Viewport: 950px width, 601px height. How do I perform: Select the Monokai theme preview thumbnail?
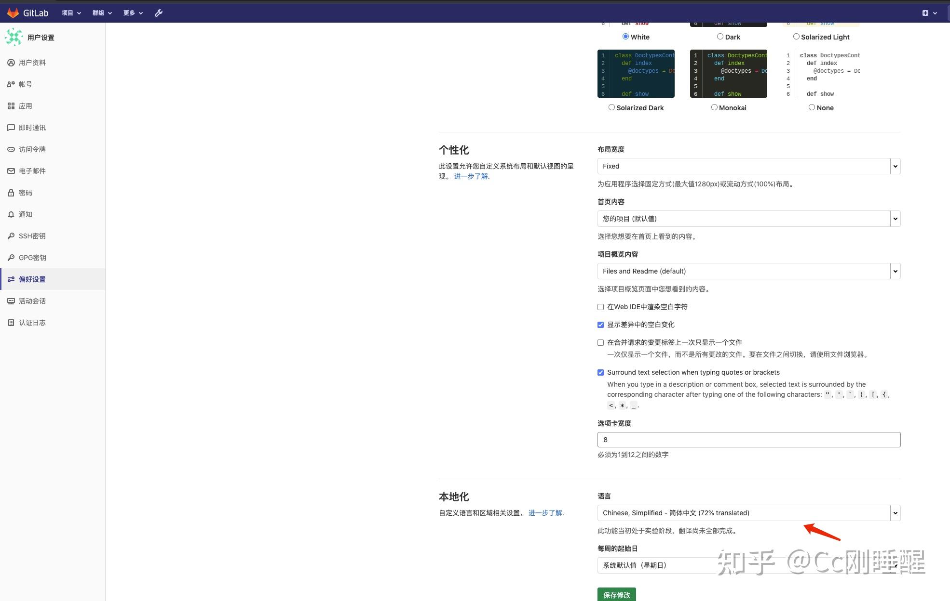728,74
